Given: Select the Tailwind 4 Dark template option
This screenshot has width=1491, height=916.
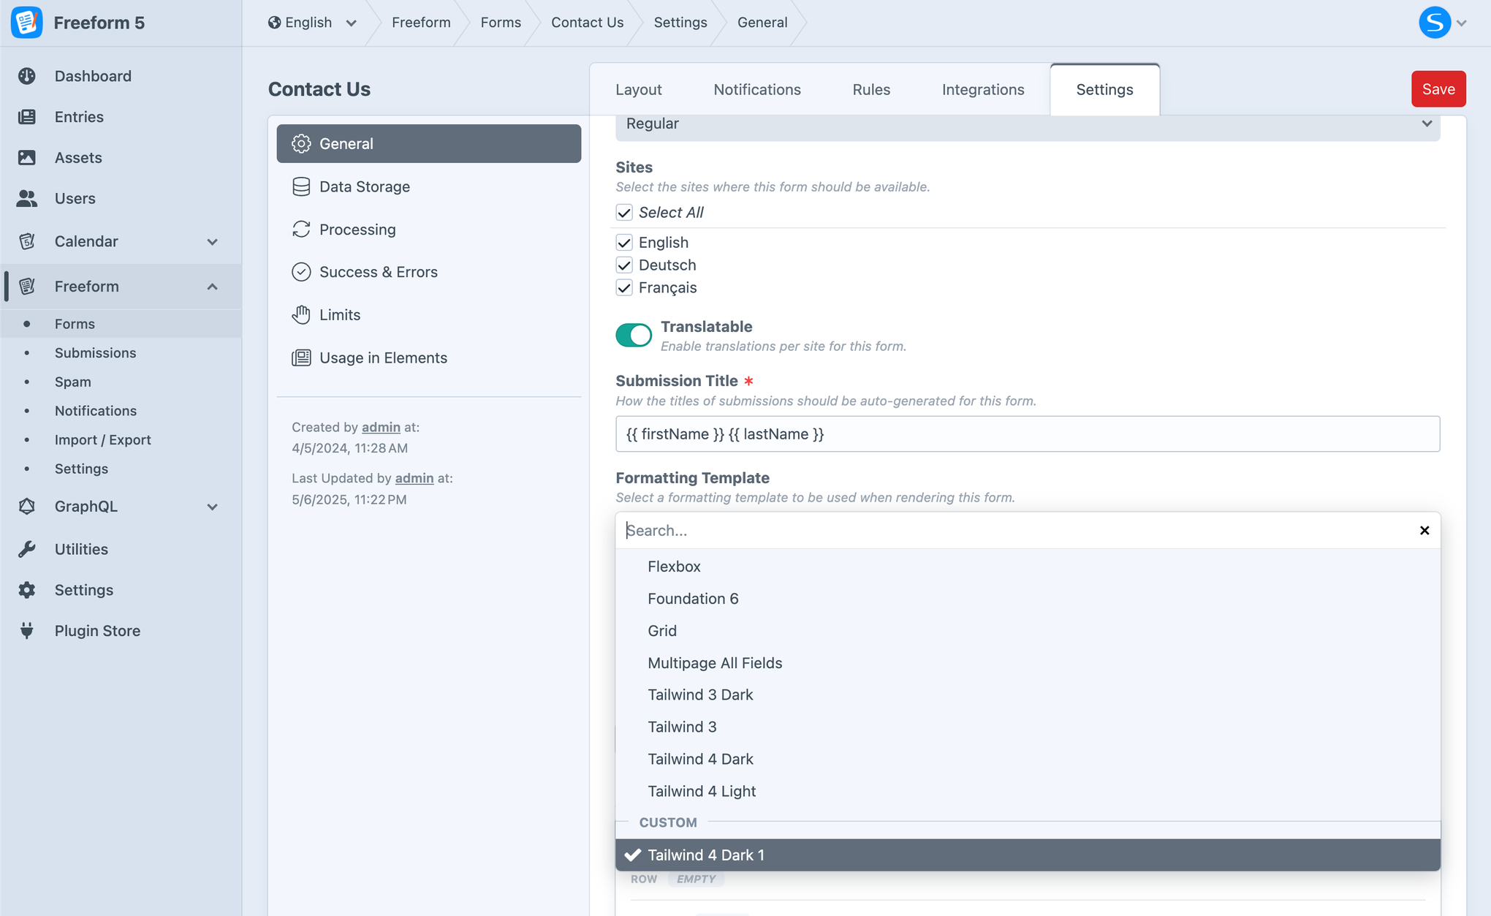Looking at the screenshot, I should click(700, 758).
